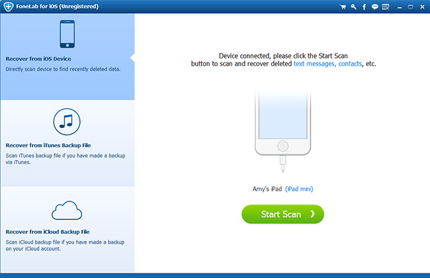Viewport: 430px width, 278px height.
Task: Select Recover from iOS Device tab
Action: pos(67,57)
